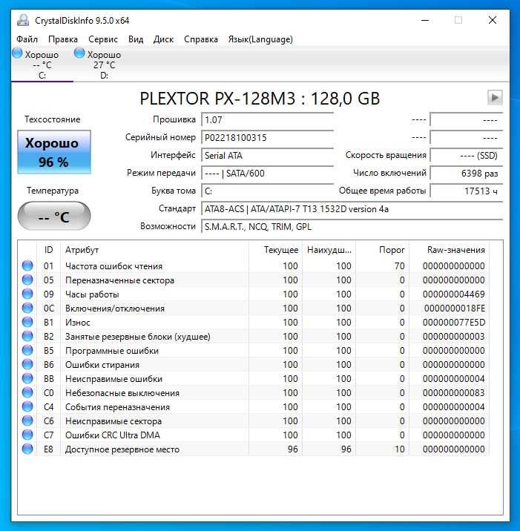Screen dimensions: 520x531
Task: Click the Порог column header
Action: click(383, 250)
